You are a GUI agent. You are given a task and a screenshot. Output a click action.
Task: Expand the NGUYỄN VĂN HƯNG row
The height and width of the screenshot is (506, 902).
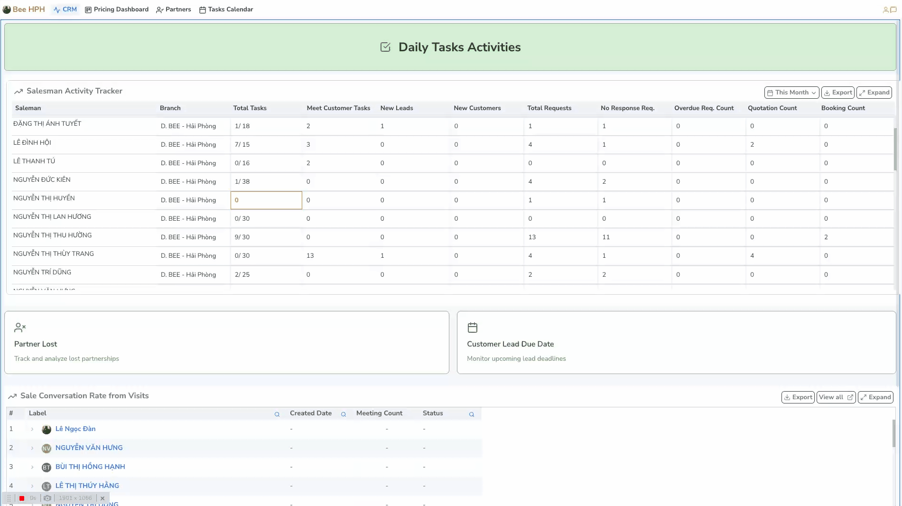tap(32, 448)
